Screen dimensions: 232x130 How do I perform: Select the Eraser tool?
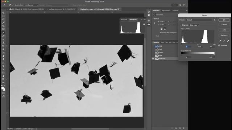[3, 49]
